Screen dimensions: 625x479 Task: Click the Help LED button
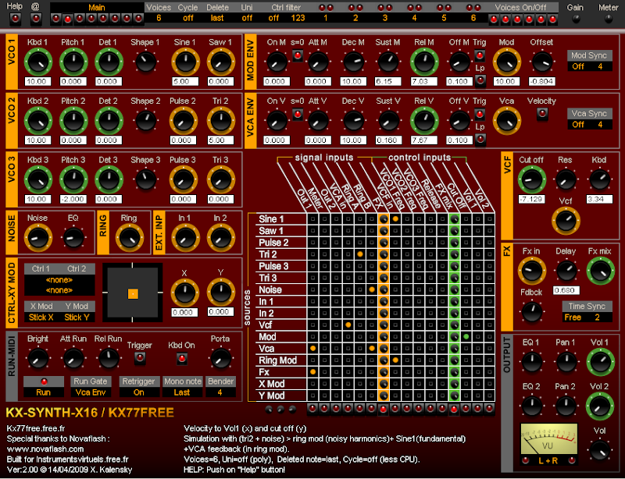[15, 18]
